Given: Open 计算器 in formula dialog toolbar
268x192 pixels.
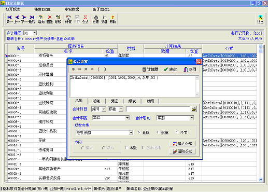Looking at the screenshot, I should coord(150,70).
